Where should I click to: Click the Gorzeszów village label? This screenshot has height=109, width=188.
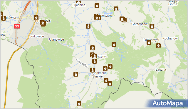pyautogui.click(x=139, y=24)
